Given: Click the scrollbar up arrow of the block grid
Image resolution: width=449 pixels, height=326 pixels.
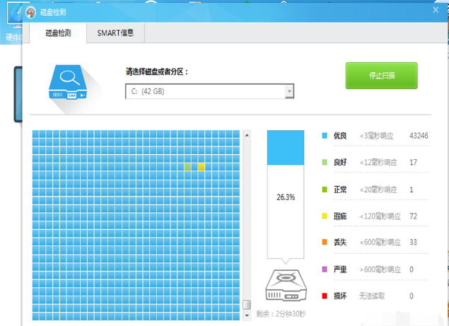Looking at the screenshot, I should point(247,134).
